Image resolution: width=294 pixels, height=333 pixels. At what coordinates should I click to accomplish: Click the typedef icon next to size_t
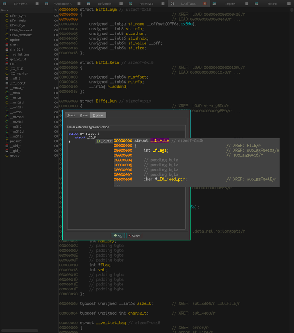point(7,44)
